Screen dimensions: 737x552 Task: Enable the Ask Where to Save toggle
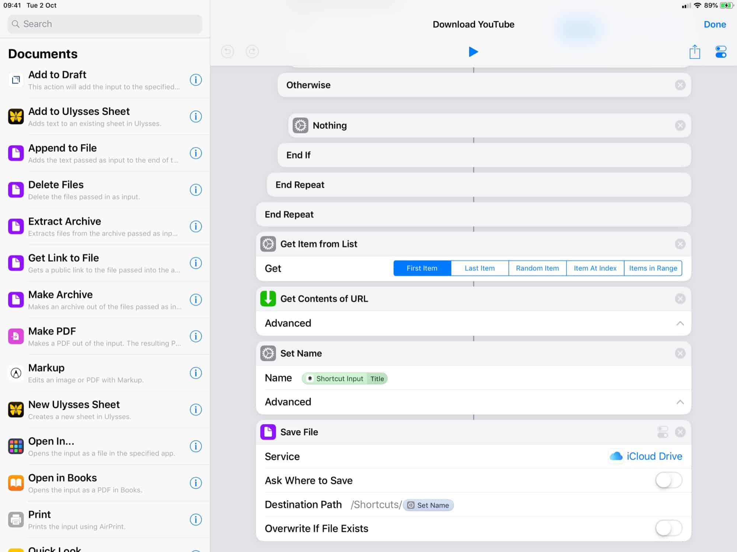668,480
